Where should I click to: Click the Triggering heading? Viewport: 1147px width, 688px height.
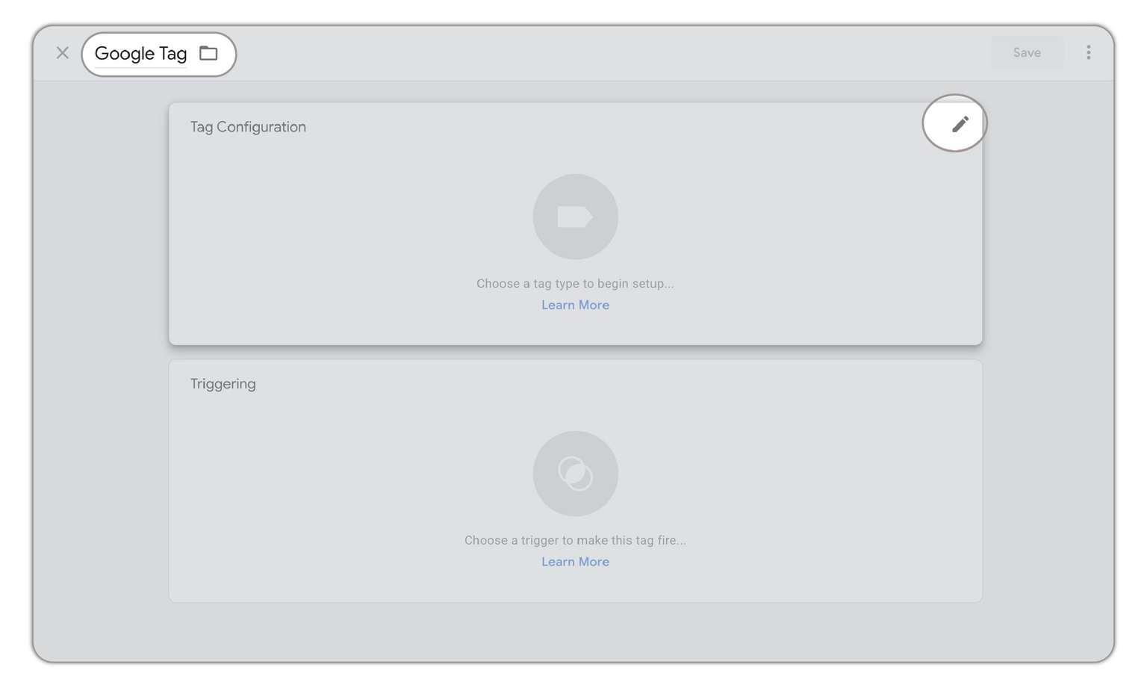[x=223, y=384]
